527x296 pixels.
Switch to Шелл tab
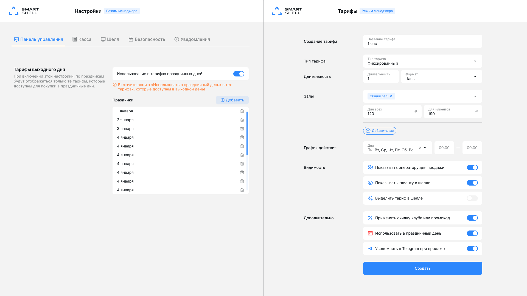coord(110,39)
